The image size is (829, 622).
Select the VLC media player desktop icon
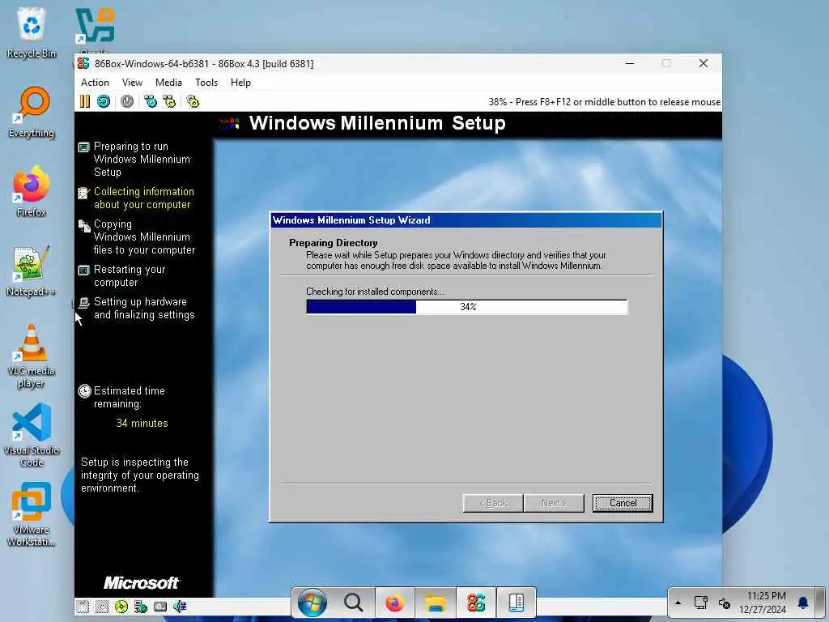pos(32,356)
